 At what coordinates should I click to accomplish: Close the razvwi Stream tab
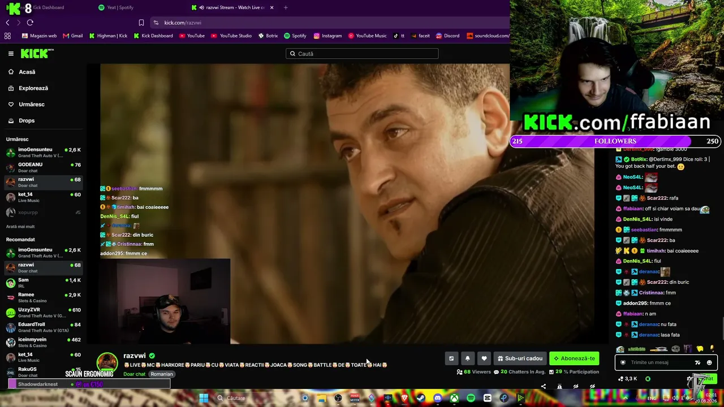point(272,7)
